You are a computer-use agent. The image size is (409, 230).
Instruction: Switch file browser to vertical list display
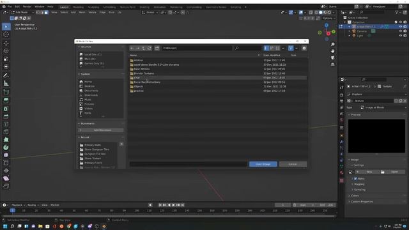(x=266, y=49)
